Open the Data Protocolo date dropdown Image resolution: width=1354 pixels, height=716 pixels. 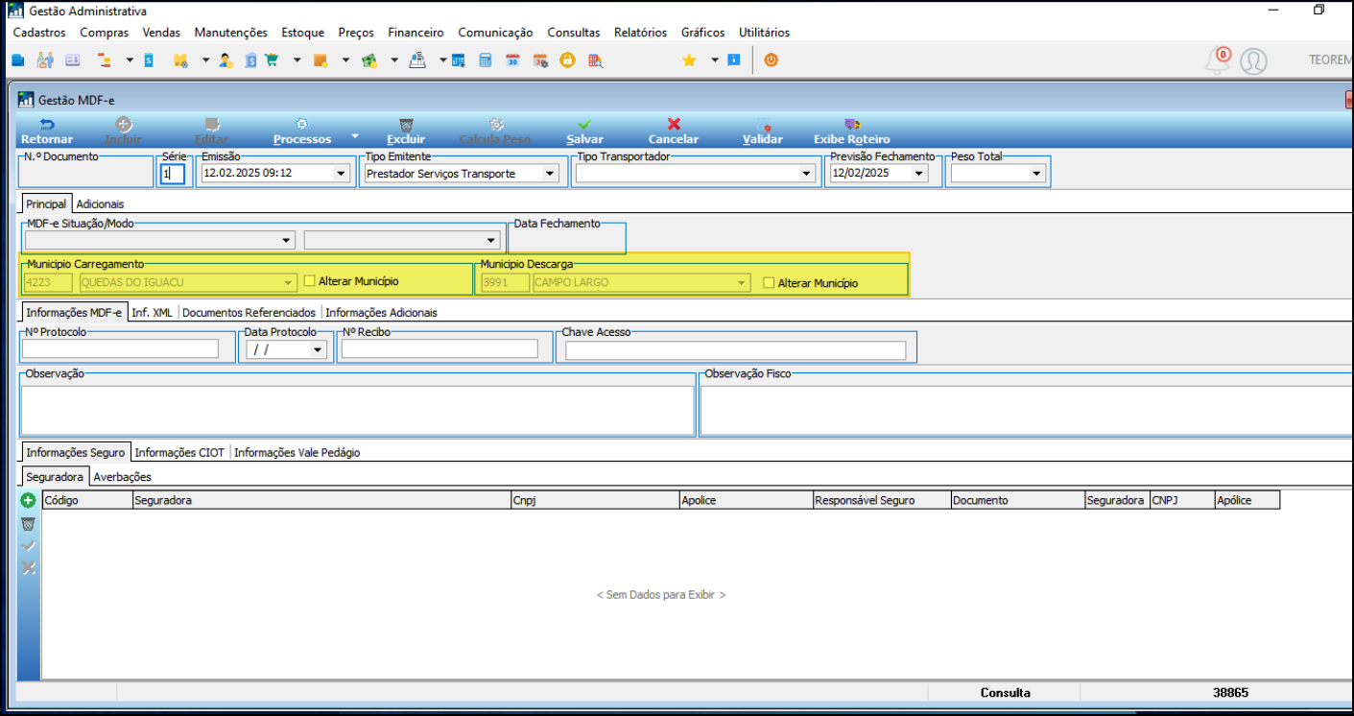pyautogui.click(x=318, y=349)
